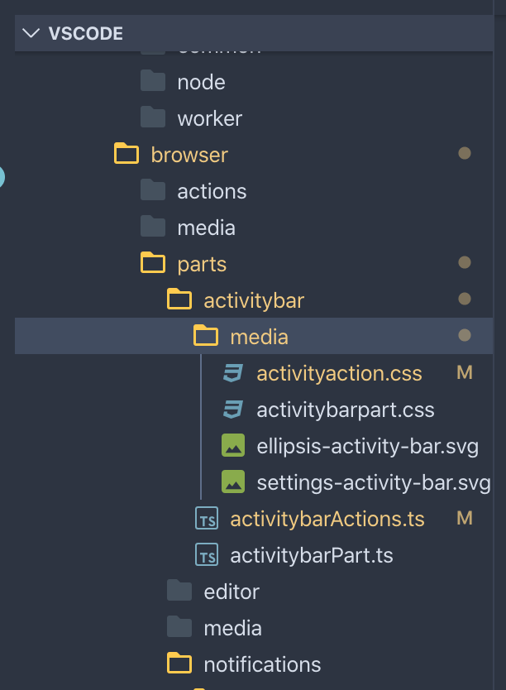This screenshot has height=690, width=506.
Task: Click the highlighted media open folder icon
Action: [206, 335]
